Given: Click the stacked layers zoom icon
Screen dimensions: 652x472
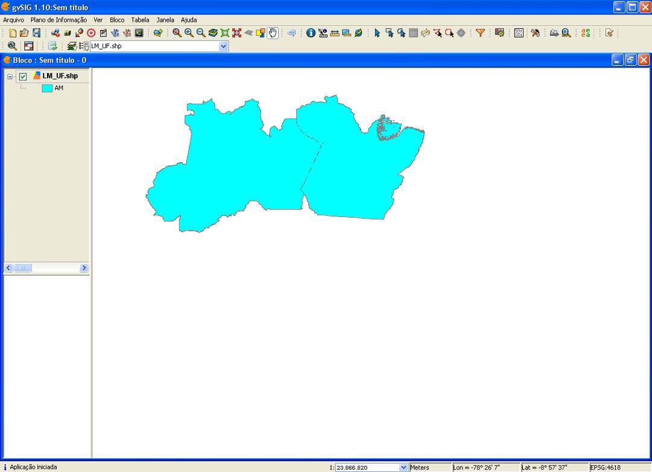Looking at the screenshot, I should 213,33.
